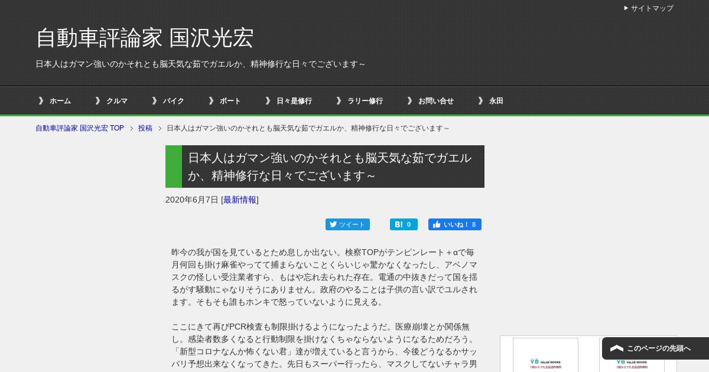709x372 pixels.
Task: Open the ホーム menu item
Action: tap(54, 101)
